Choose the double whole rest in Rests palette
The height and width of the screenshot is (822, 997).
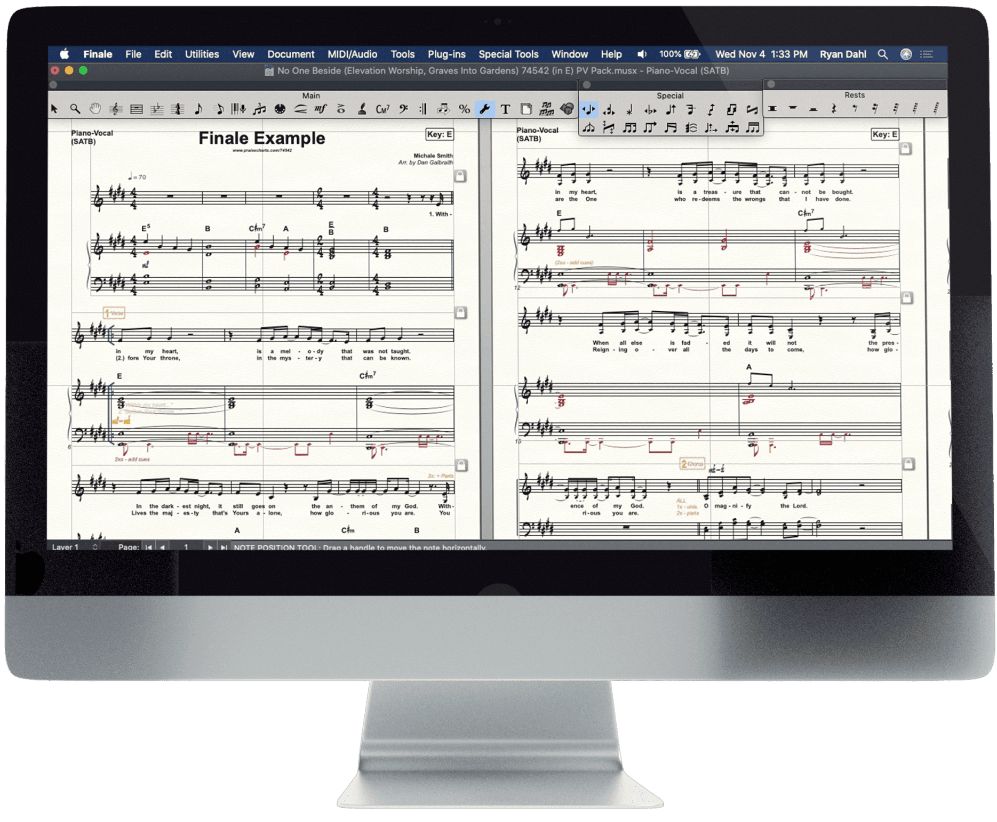pos(772,109)
